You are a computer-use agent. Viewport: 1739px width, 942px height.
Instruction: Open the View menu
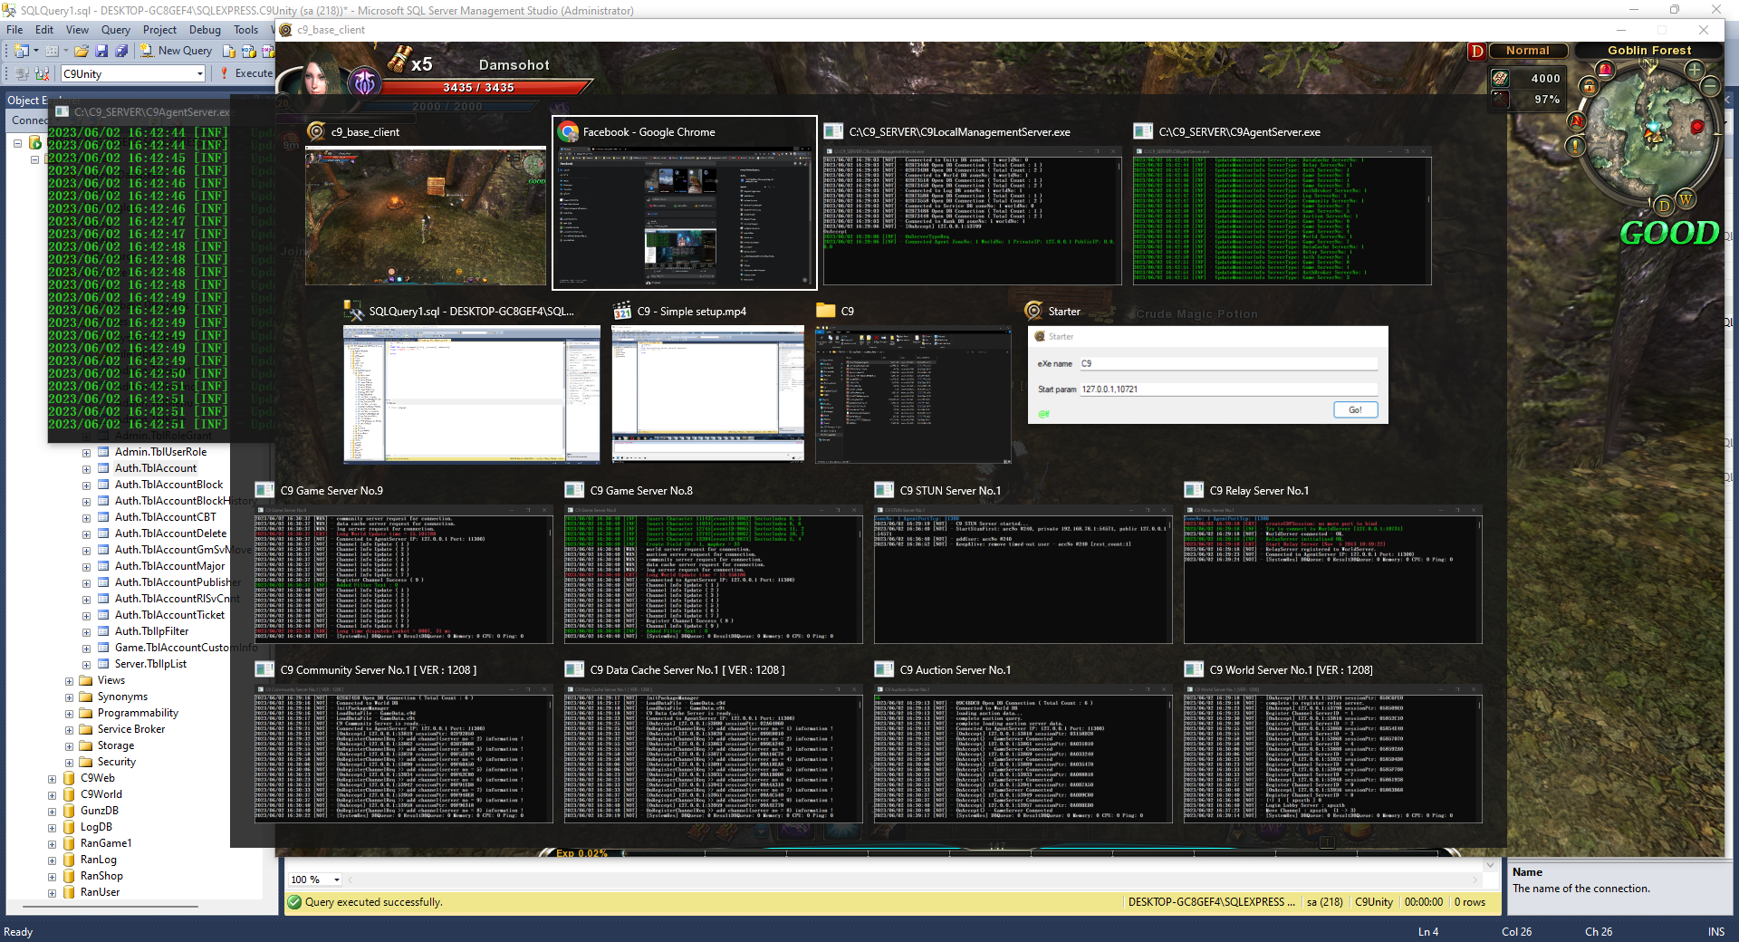78,30
